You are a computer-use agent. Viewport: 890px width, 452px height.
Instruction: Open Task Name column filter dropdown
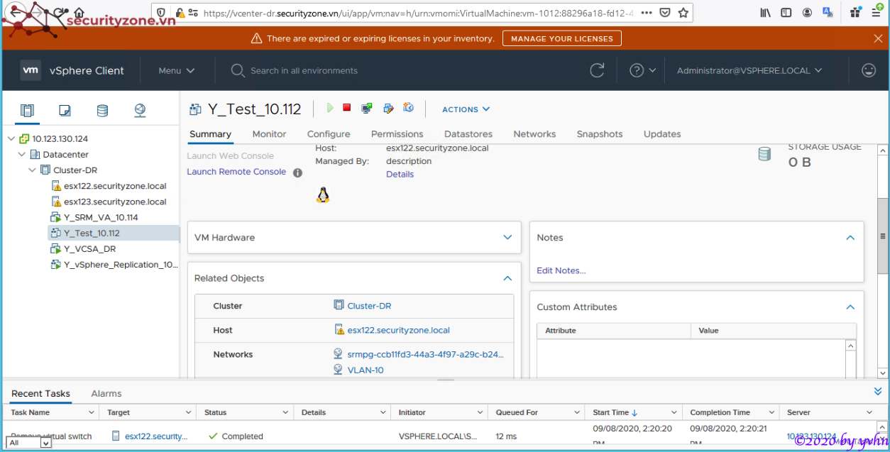pos(92,412)
